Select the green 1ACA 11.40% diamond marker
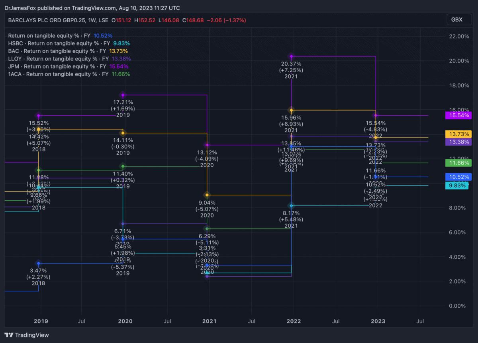 (x=123, y=166)
